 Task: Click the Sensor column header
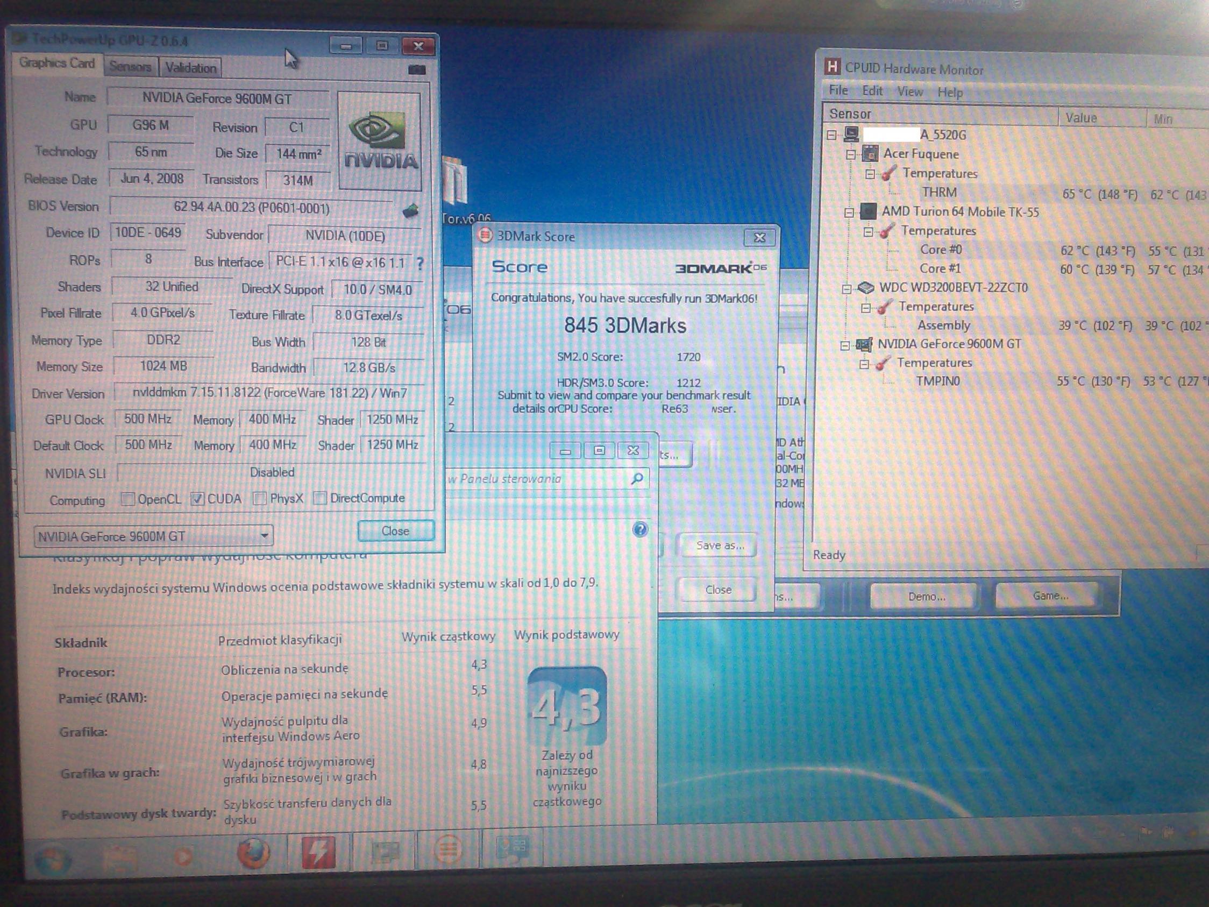[x=940, y=114]
